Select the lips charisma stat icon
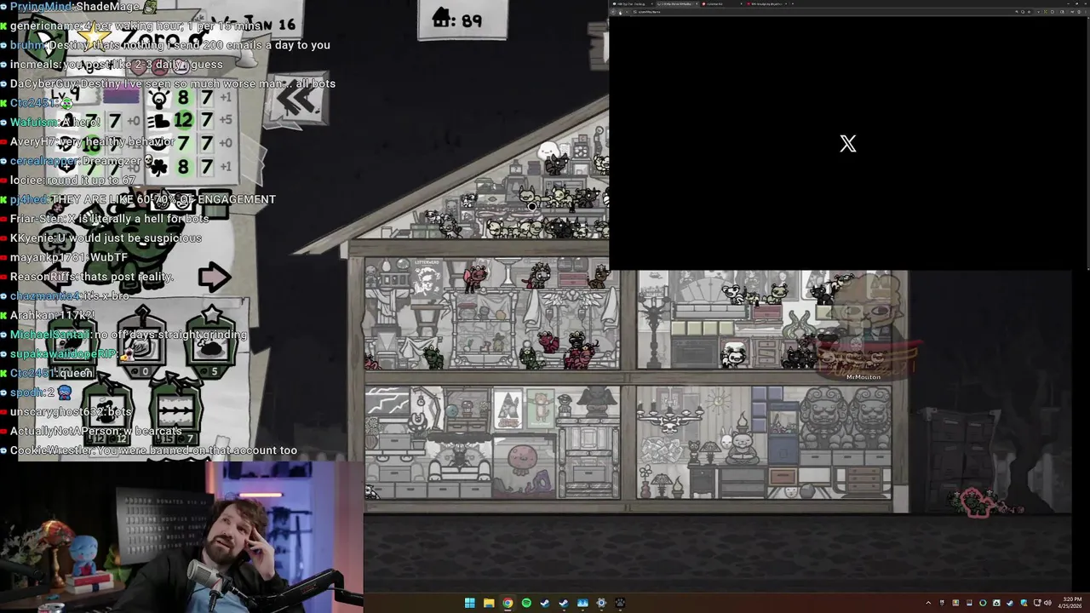Image resolution: width=1090 pixels, height=613 pixels. click(159, 144)
